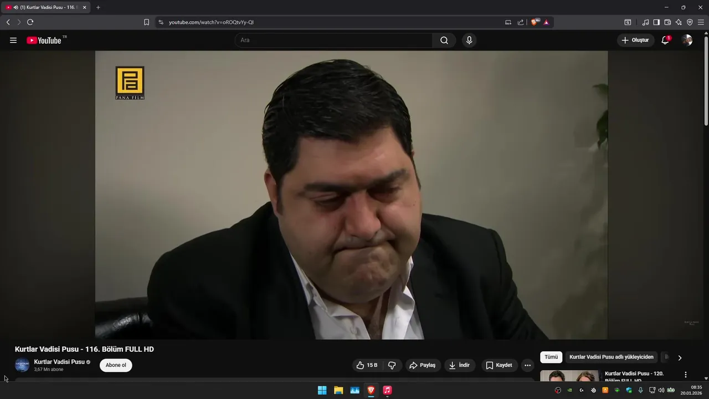Open options menu for 120. Bölüm video
The image size is (709, 399).
pyautogui.click(x=686, y=375)
